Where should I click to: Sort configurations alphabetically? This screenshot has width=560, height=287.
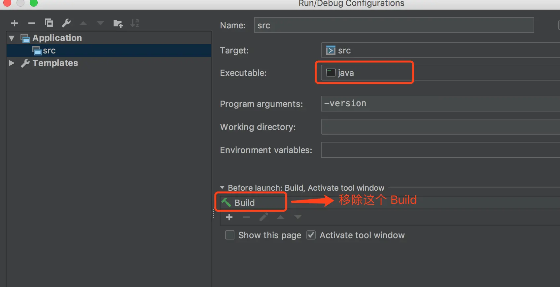tap(135, 23)
